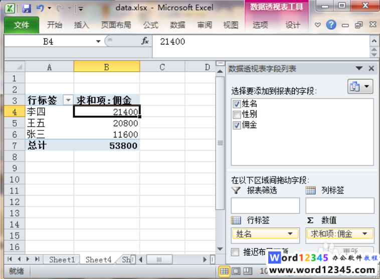Minimize the ribbon using the heart-shaped caret icon
The width and height of the screenshot is (380, 279).
coord(317,24)
